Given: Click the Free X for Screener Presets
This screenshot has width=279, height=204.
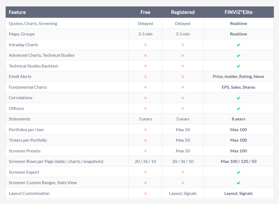Looking at the screenshot, I should (145, 151).
